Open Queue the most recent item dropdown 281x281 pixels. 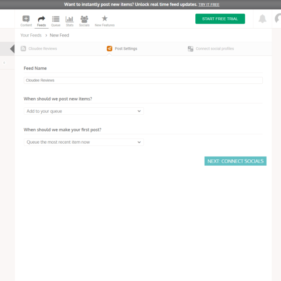pos(84,142)
